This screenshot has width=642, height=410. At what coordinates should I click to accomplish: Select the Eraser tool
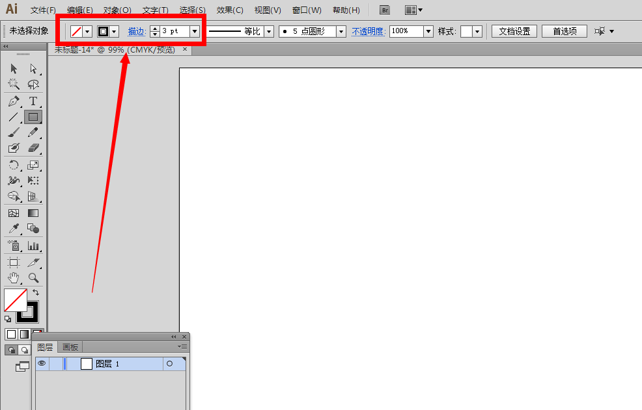click(x=33, y=148)
